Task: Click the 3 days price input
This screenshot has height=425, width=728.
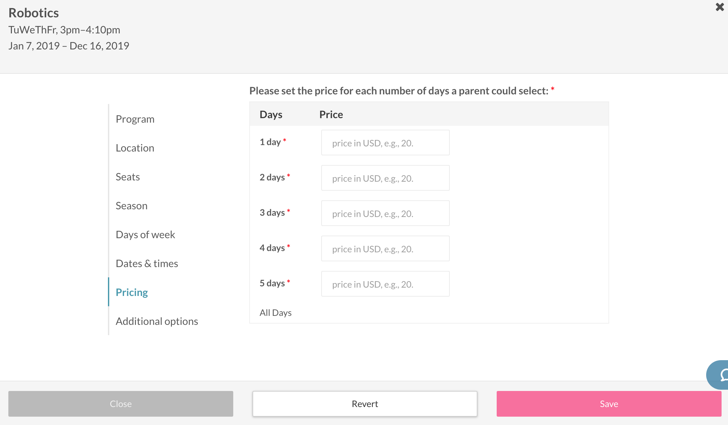Action: click(385, 213)
